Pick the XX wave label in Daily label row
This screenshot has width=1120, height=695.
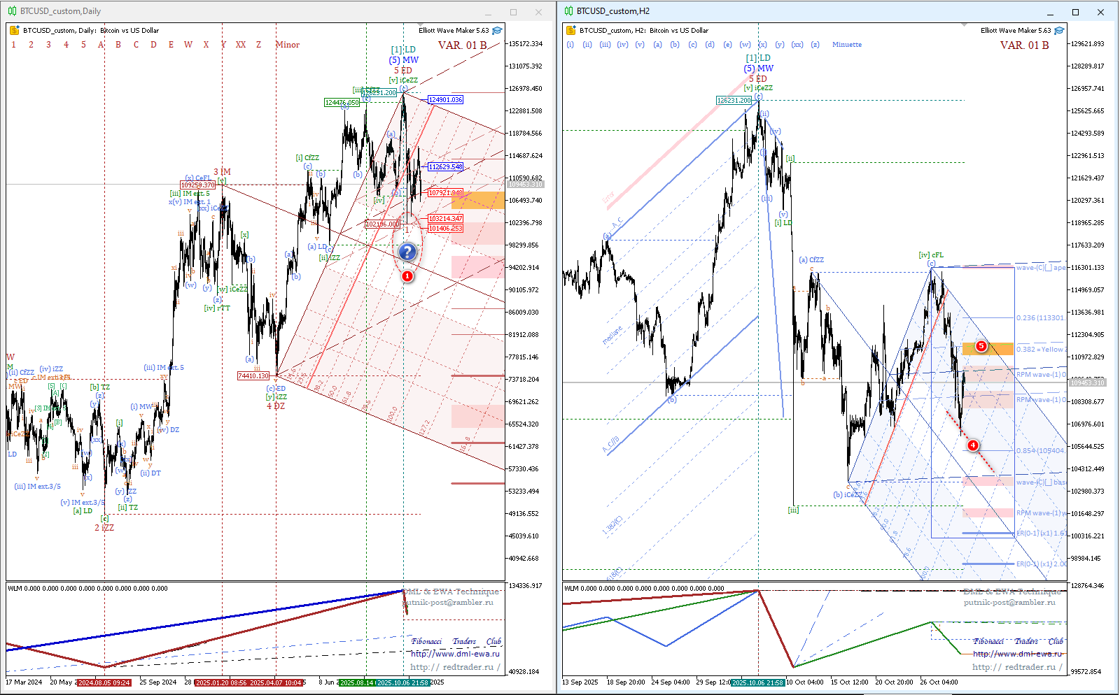point(241,45)
